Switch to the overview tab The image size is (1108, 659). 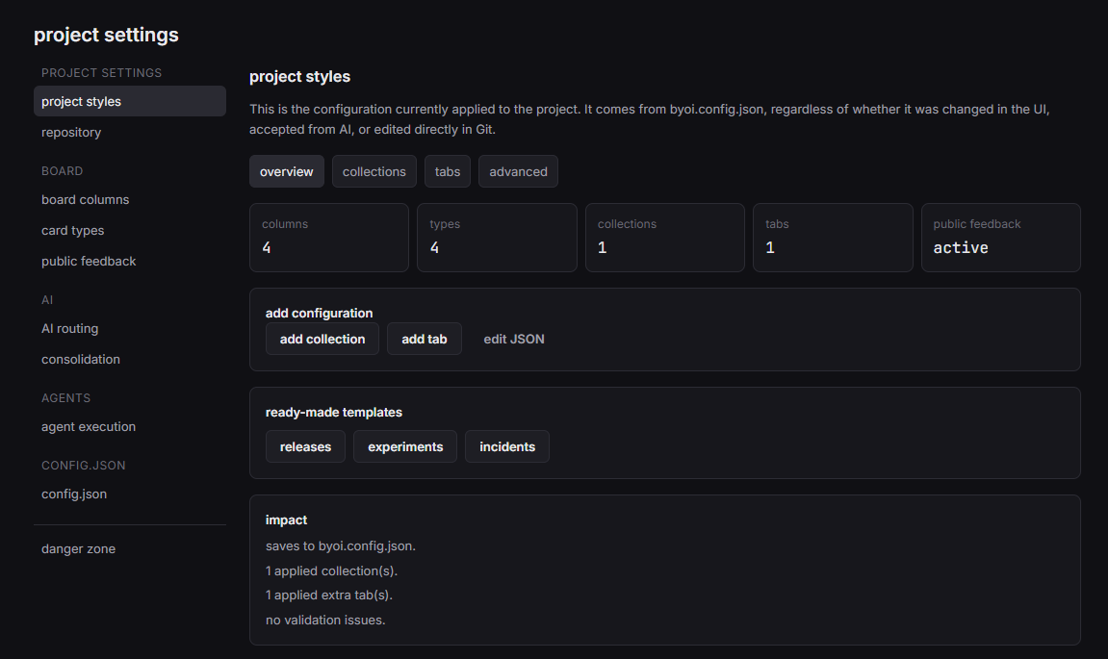286,171
